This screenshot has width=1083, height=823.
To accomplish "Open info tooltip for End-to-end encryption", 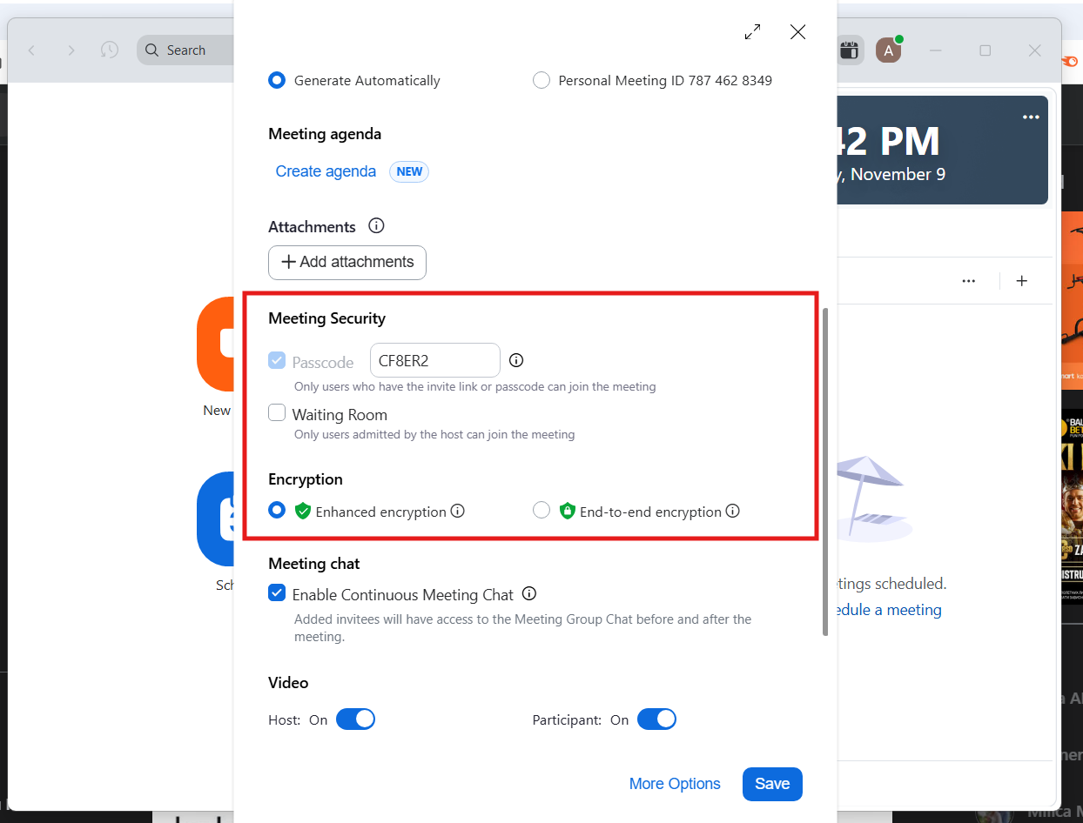I will pyautogui.click(x=733, y=512).
